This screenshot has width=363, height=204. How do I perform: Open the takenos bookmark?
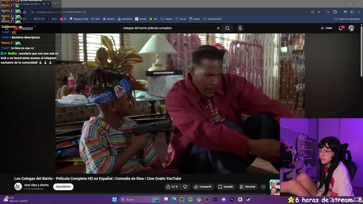click(x=109, y=19)
